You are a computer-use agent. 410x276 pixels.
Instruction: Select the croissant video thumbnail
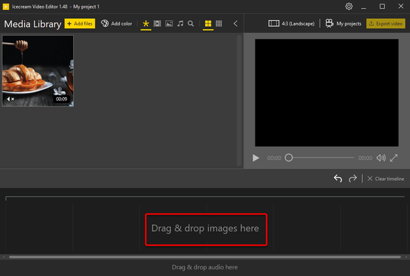pos(38,70)
